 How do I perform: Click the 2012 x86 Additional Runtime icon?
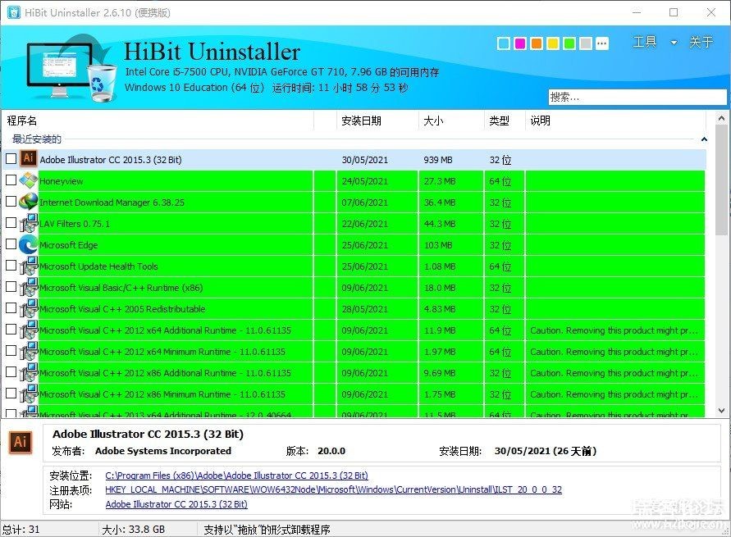29,372
